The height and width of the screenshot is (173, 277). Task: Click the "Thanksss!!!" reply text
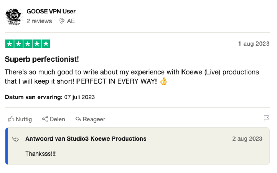pyautogui.click(x=40, y=154)
